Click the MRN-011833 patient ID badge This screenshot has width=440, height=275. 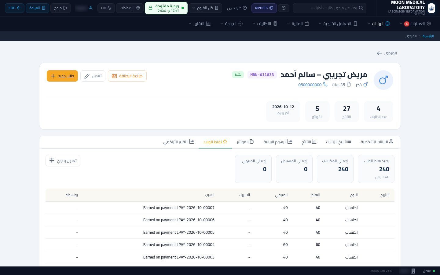(262, 75)
